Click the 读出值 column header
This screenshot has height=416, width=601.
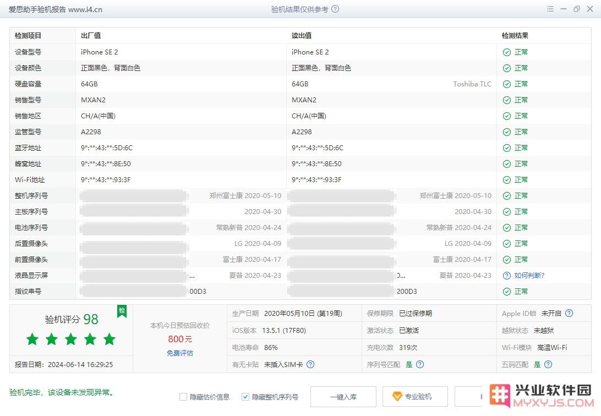(302, 36)
